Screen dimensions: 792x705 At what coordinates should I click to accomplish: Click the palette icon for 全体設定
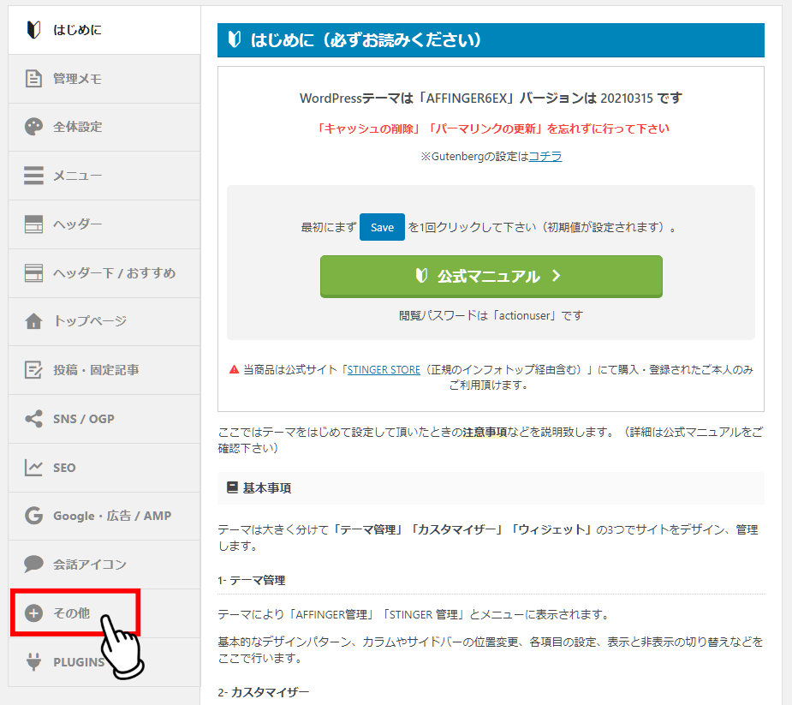point(33,127)
